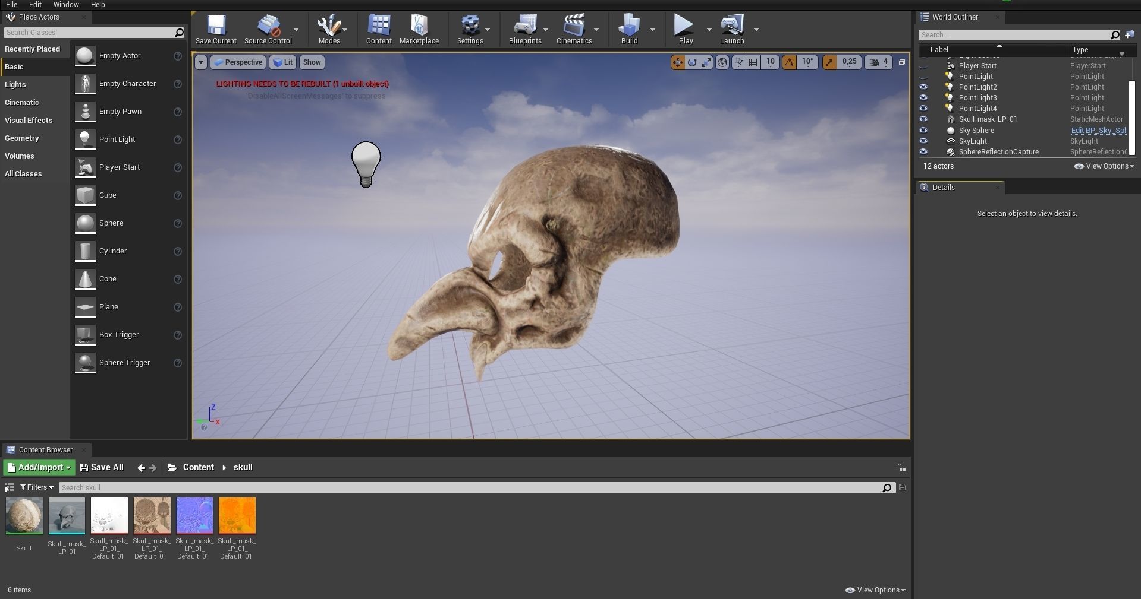Viewport: 1141px width, 599px height.
Task: Open the Play options dropdown arrow
Action: tap(709, 29)
